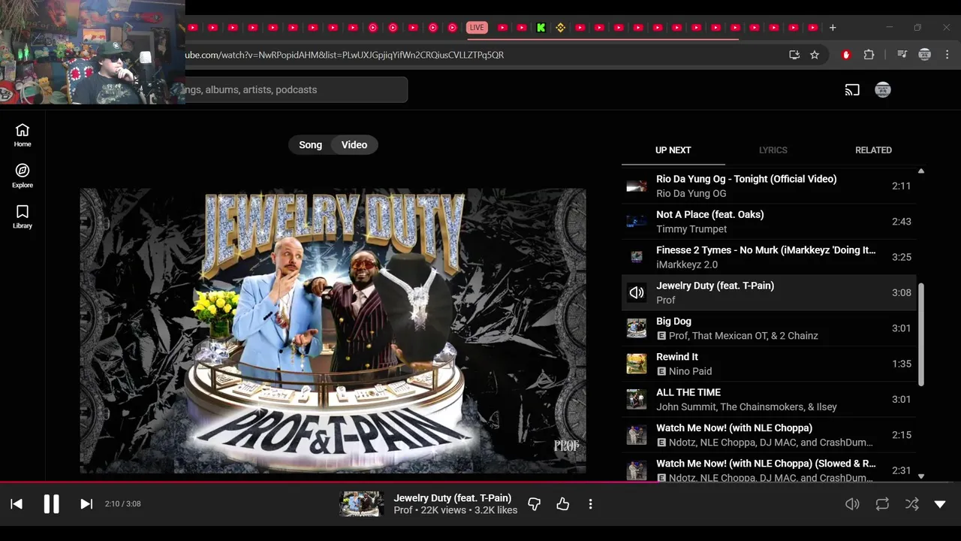The height and width of the screenshot is (541, 961).
Task: Play Big Dog from queue
Action: click(769, 328)
